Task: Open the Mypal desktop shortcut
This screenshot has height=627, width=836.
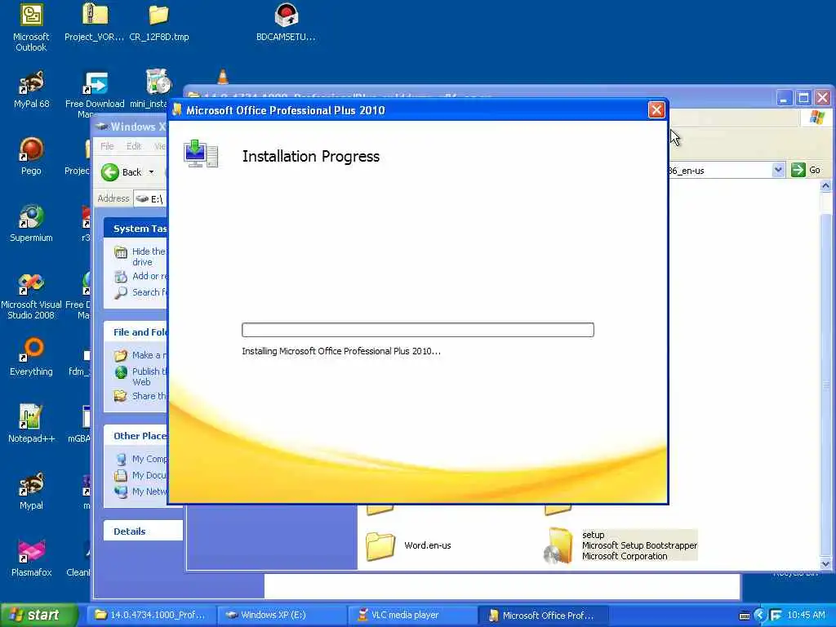Action: pyautogui.click(x=31, y=485)
